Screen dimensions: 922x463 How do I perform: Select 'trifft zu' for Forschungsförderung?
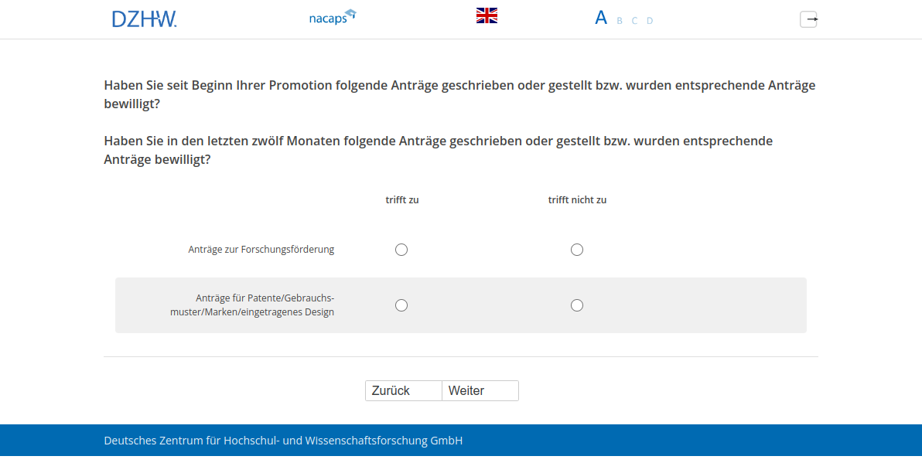point(401,250)
